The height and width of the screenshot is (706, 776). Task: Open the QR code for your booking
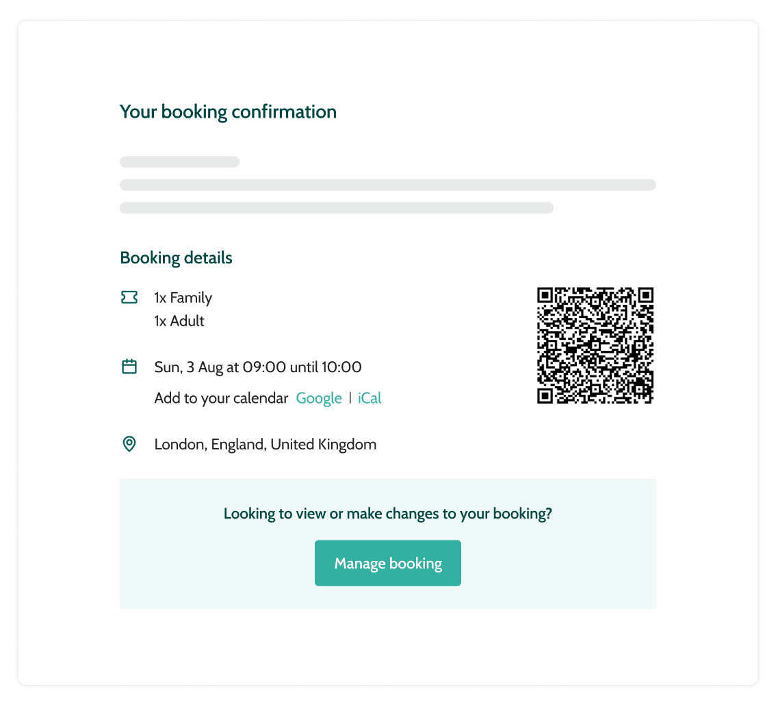coord(595,345)
